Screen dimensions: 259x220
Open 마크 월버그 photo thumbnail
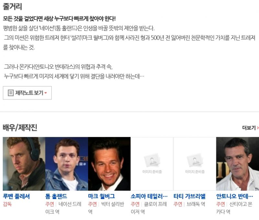tap(109, 164)
